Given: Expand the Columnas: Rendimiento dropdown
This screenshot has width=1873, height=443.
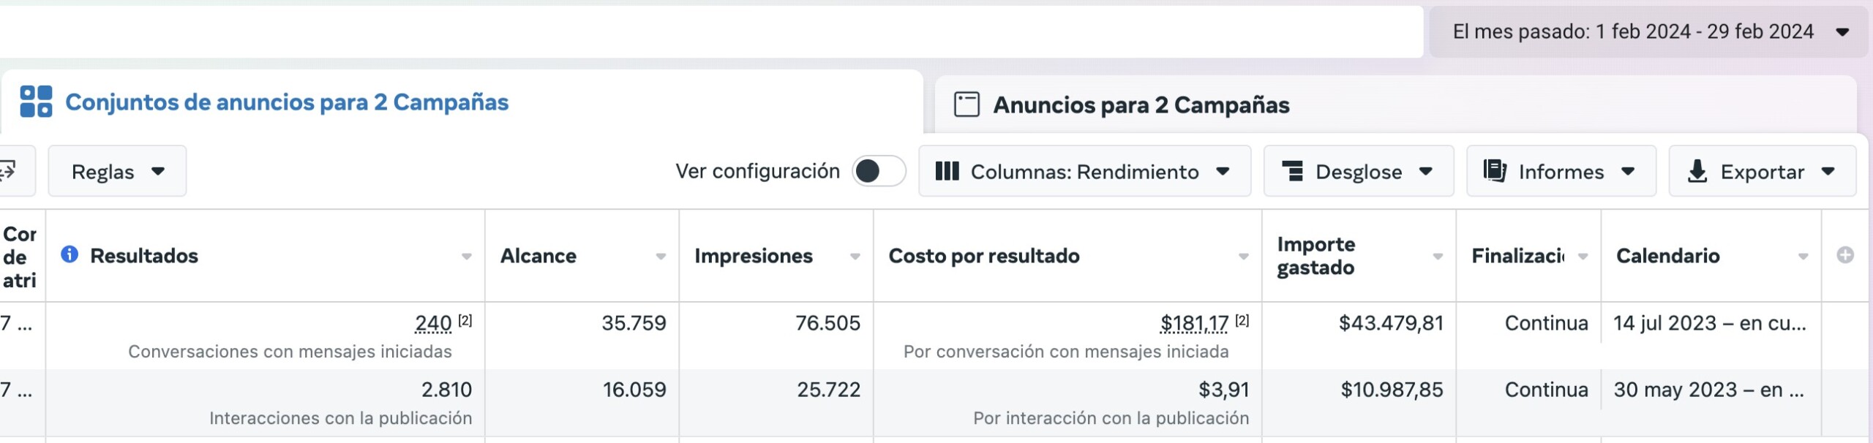Looking at the screenshot, I should click(x=1084, y=172).
